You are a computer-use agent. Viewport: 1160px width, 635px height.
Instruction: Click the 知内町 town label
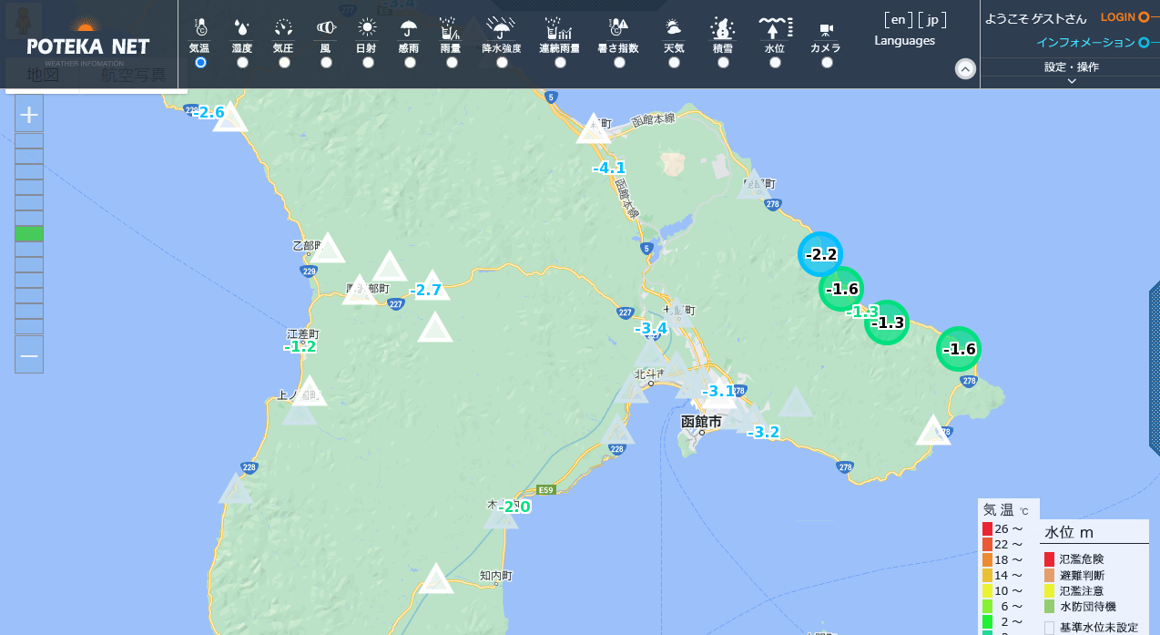496,576
